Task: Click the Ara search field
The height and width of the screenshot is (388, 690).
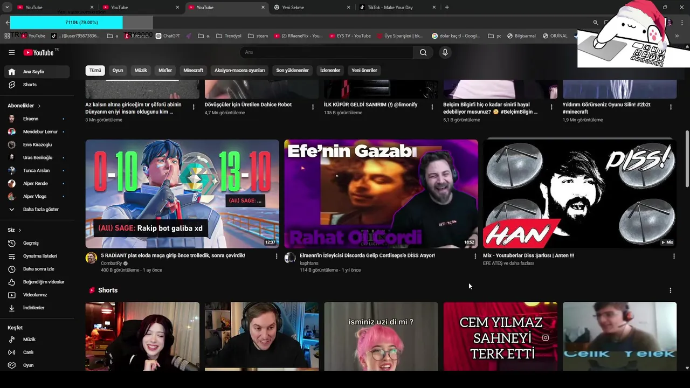Action: pyautogui.click(x=326, y=52)
